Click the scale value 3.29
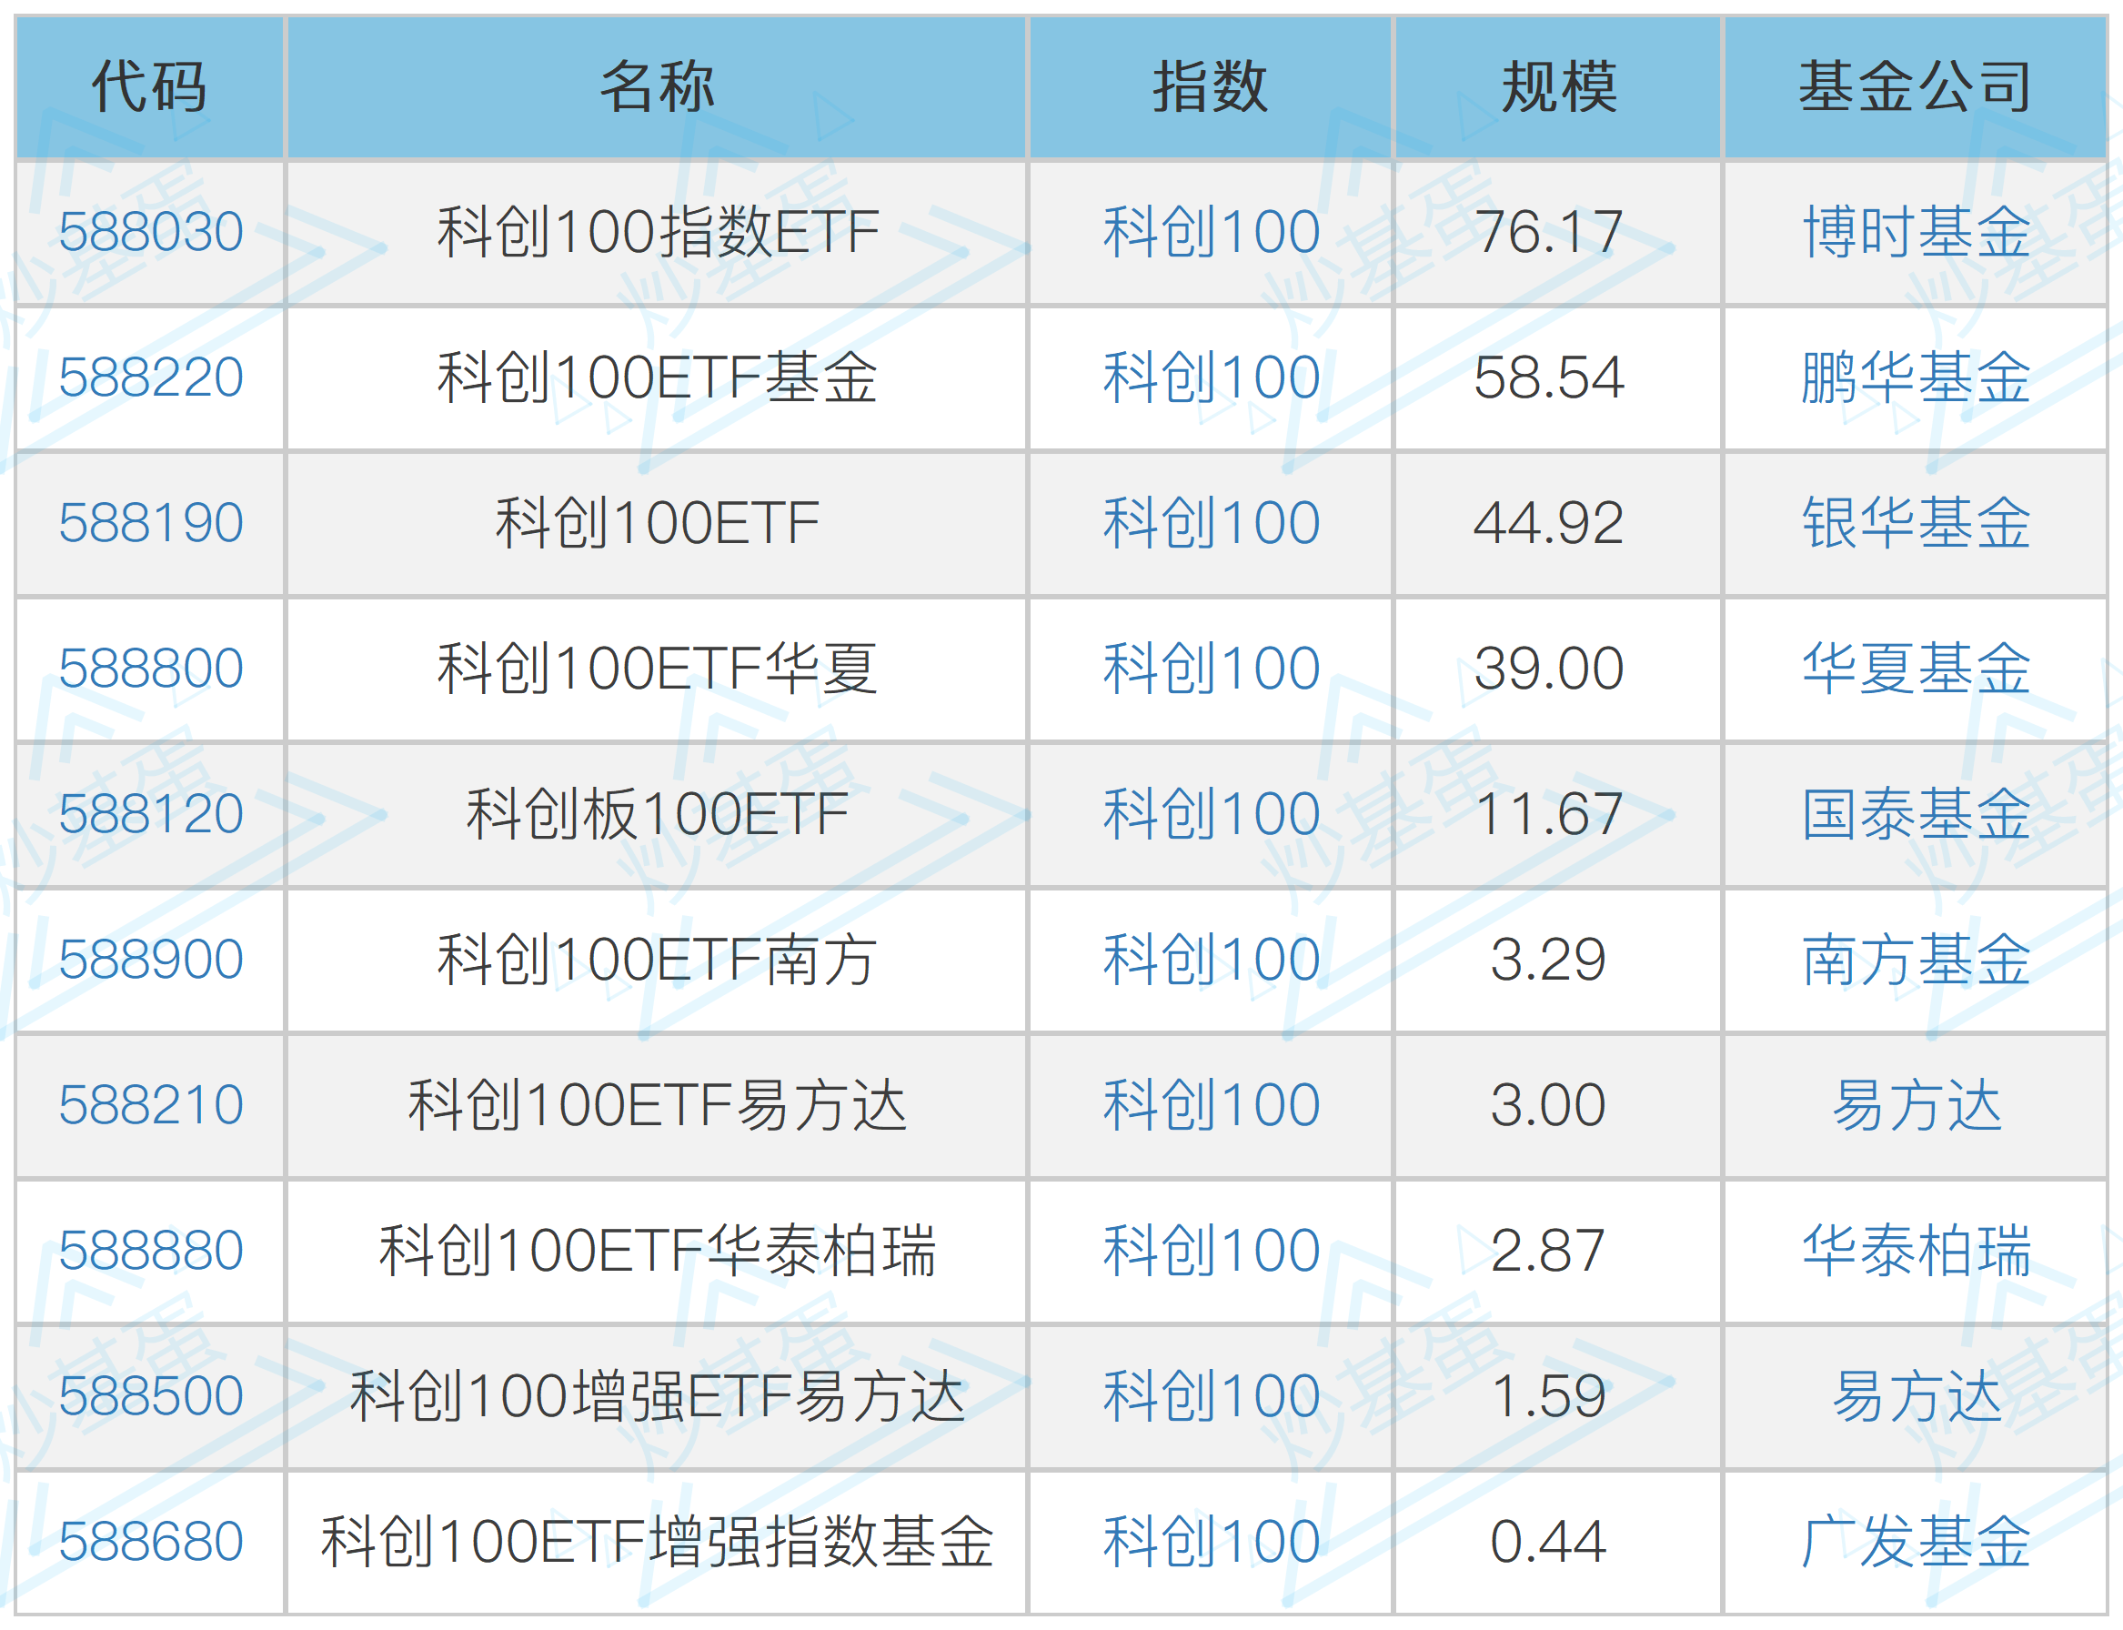2123x1630 pixels. [x=1550, y=960]
